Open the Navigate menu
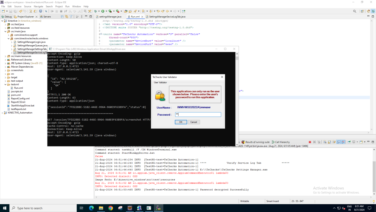The width and height of the screenshot is (376, 212). click(x=38, y=6)
